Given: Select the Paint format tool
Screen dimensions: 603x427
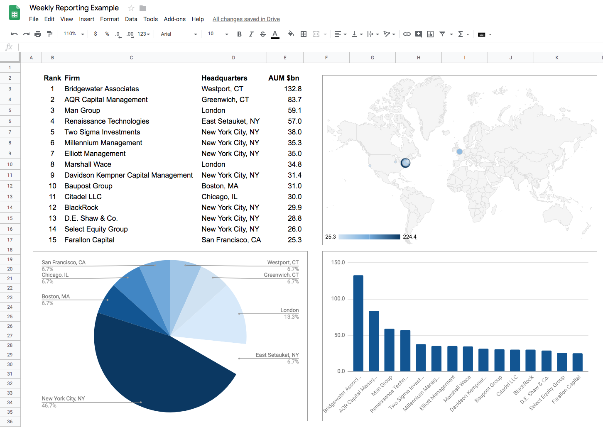Looking at the screenshot, I should pyautogui.click(x=49, y=34).
